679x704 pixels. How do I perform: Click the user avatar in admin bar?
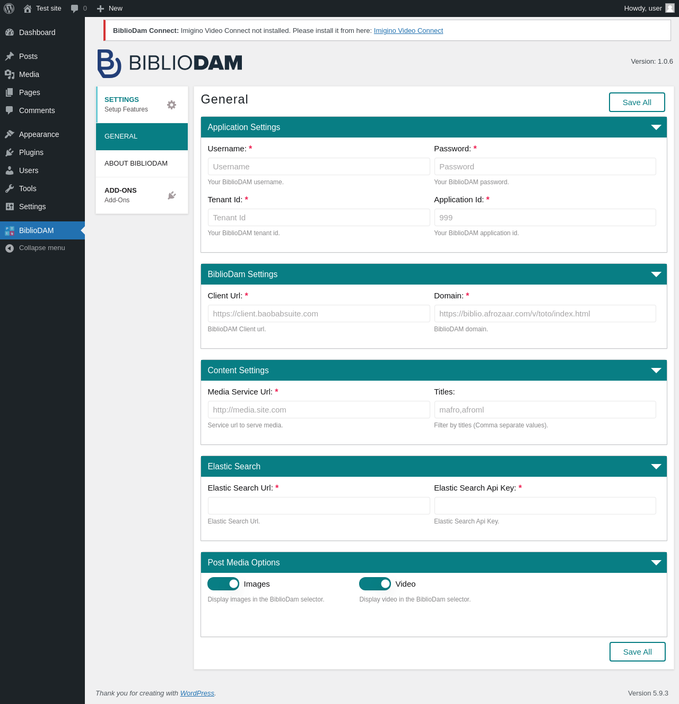click(670, 8)
